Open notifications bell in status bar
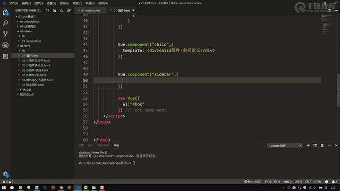This screenshot has height=191, width=340. tap(334, 181)
